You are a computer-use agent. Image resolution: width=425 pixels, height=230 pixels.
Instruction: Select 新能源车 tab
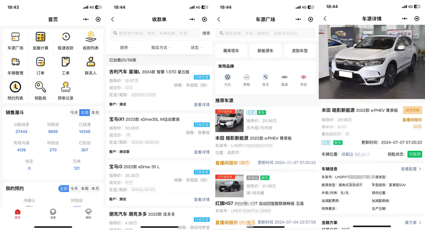point(265,50)
